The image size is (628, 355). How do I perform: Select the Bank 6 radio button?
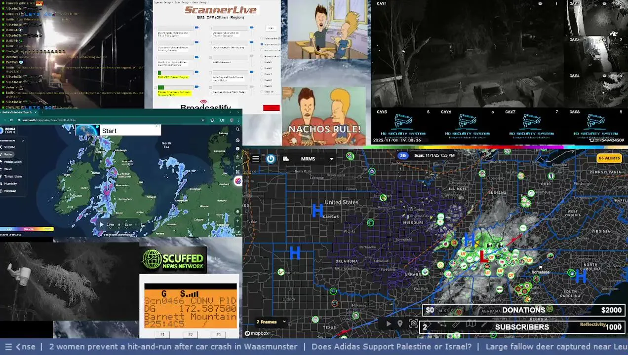coord(262,68)
